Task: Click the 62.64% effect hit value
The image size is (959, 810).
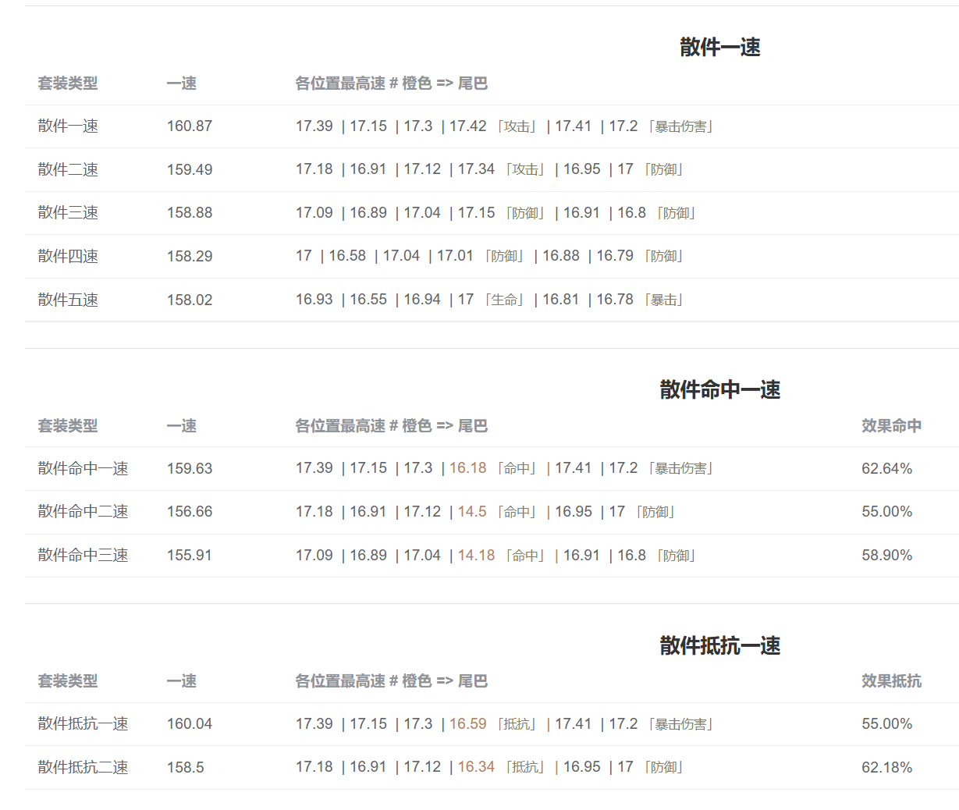Action: point(886,468)
